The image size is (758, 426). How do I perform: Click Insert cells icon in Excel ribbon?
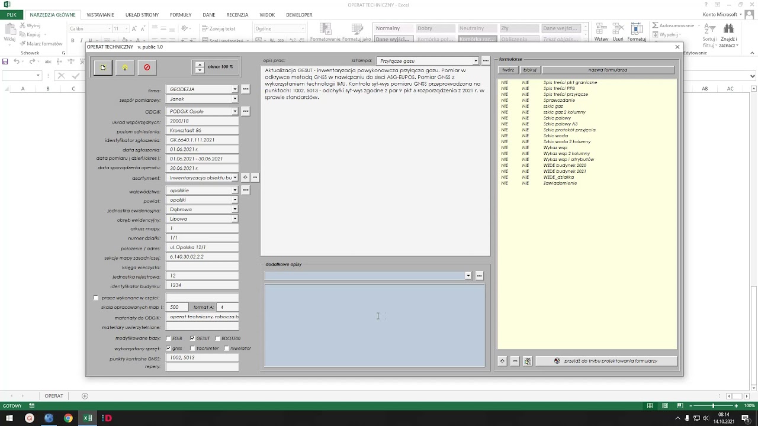[x=601, y=32]
